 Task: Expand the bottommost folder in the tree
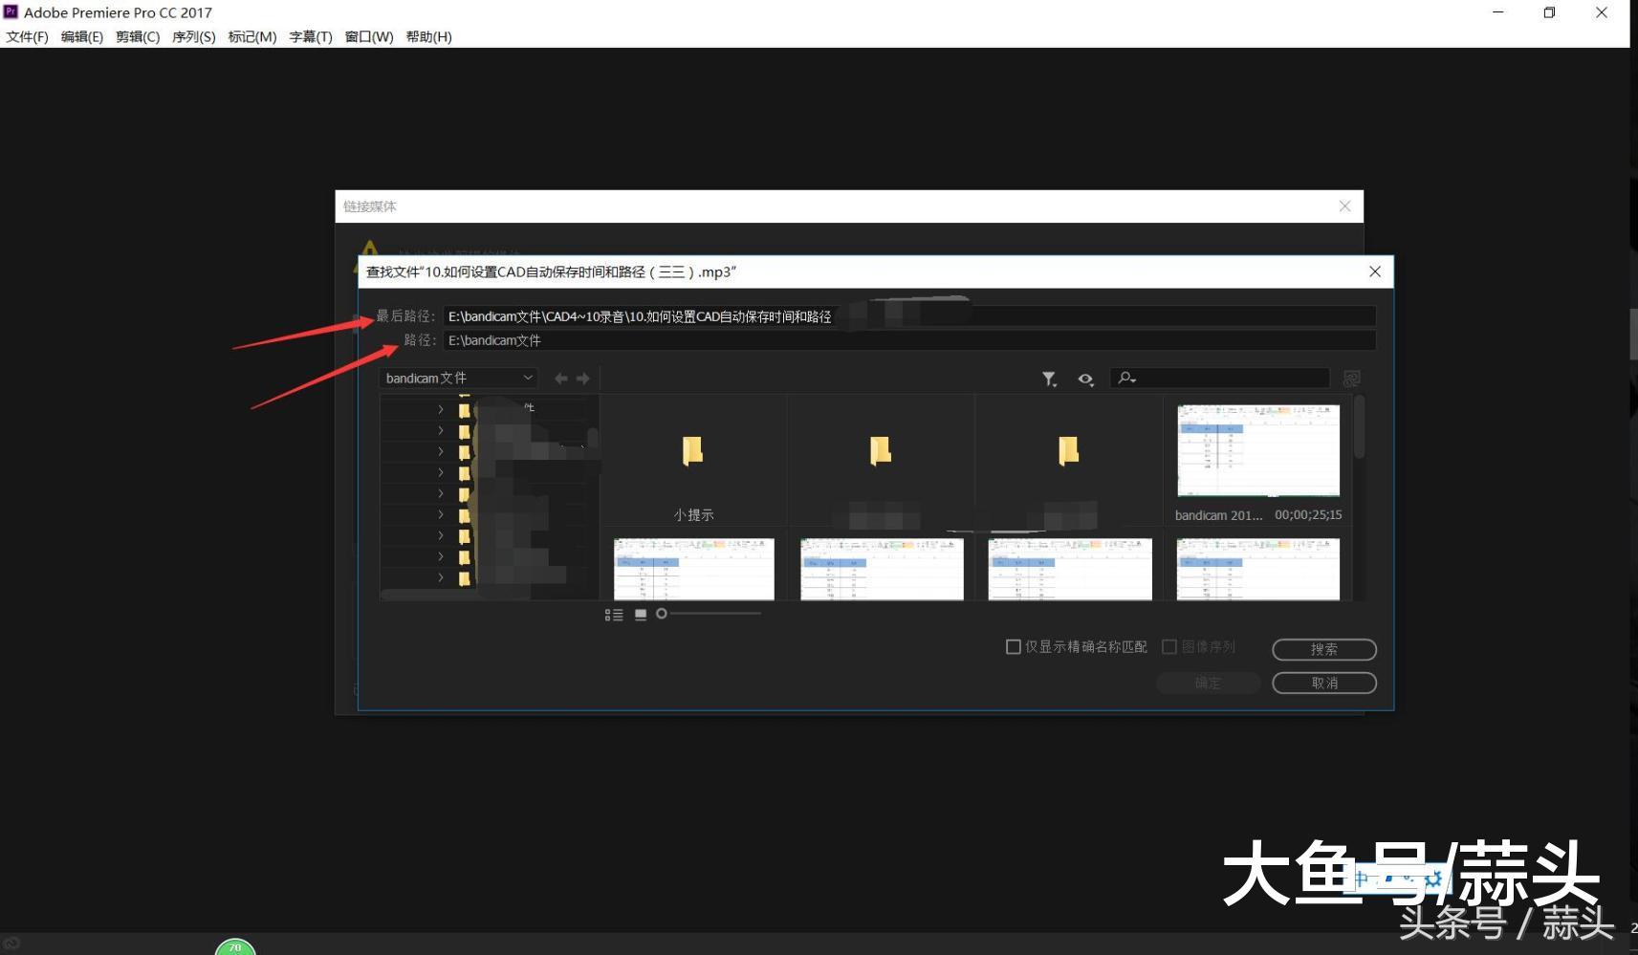pyautogui.click(x=441, y=577)
